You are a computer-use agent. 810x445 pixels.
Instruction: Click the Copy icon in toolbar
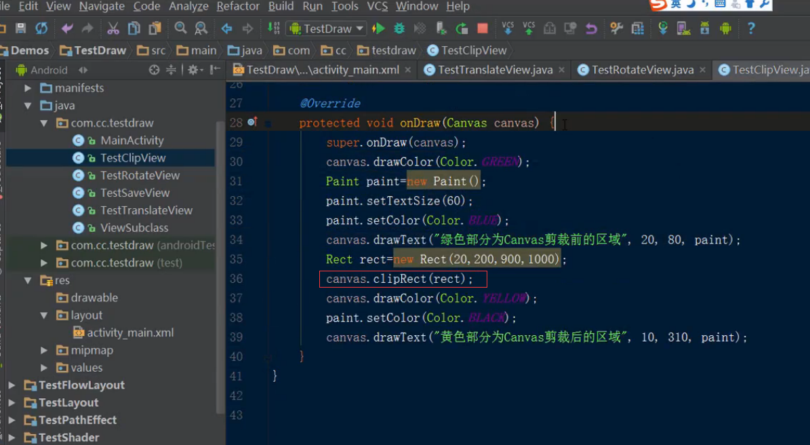coord(134,28)
